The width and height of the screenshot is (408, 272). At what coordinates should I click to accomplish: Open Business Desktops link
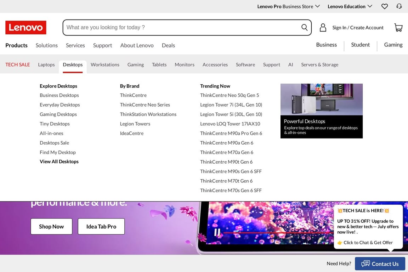tap(59, 95)
